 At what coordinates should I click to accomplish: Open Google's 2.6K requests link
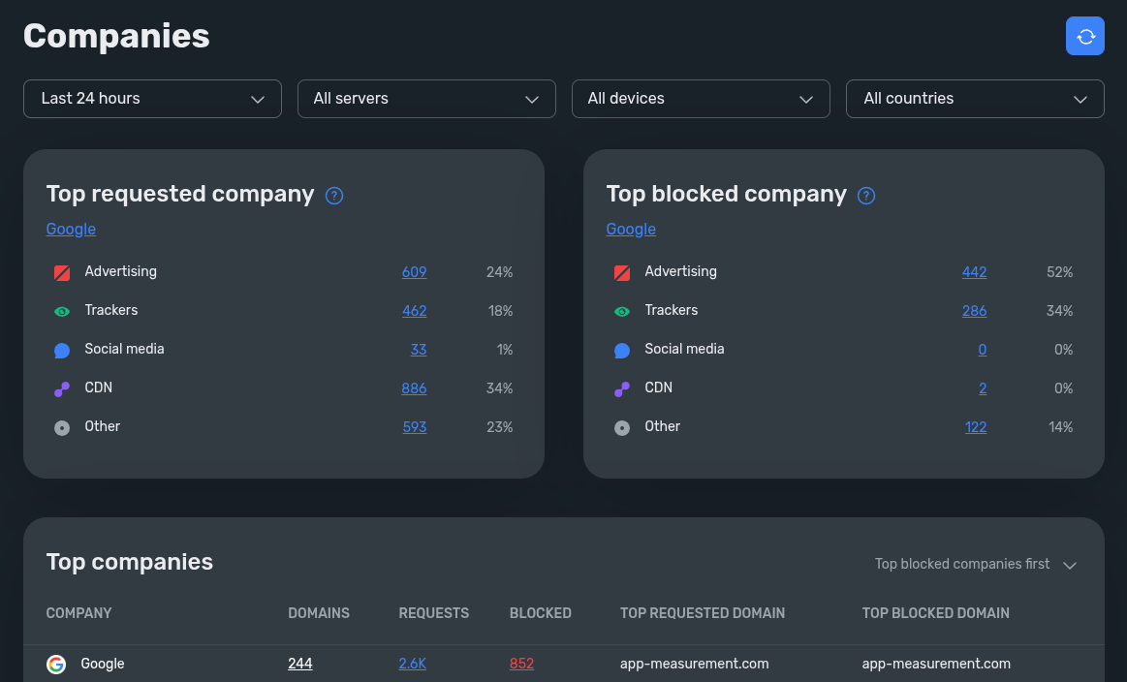coord(413,664)
